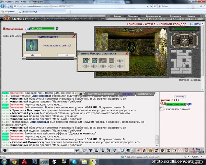Toggle the music note sound icon
206x165 pixels.
115,150
